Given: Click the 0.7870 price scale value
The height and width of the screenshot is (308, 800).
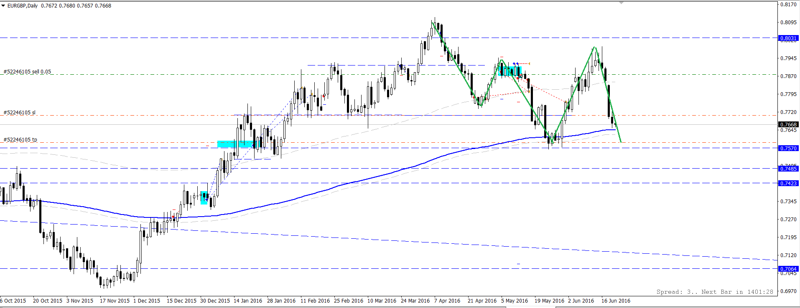Looking at the screenshot, I should tap(788, 76).
